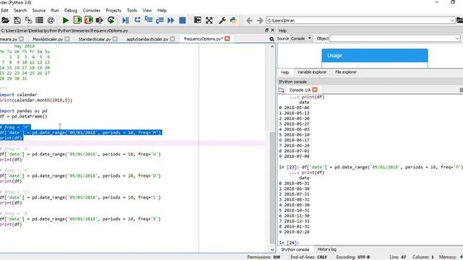Browse working directory folder icon
The width and height of the screenshot is (463, 260).
pos(460,20)
